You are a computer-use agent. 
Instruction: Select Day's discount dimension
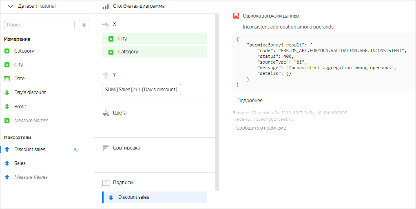pyautogui.click(x=30, y=92)
